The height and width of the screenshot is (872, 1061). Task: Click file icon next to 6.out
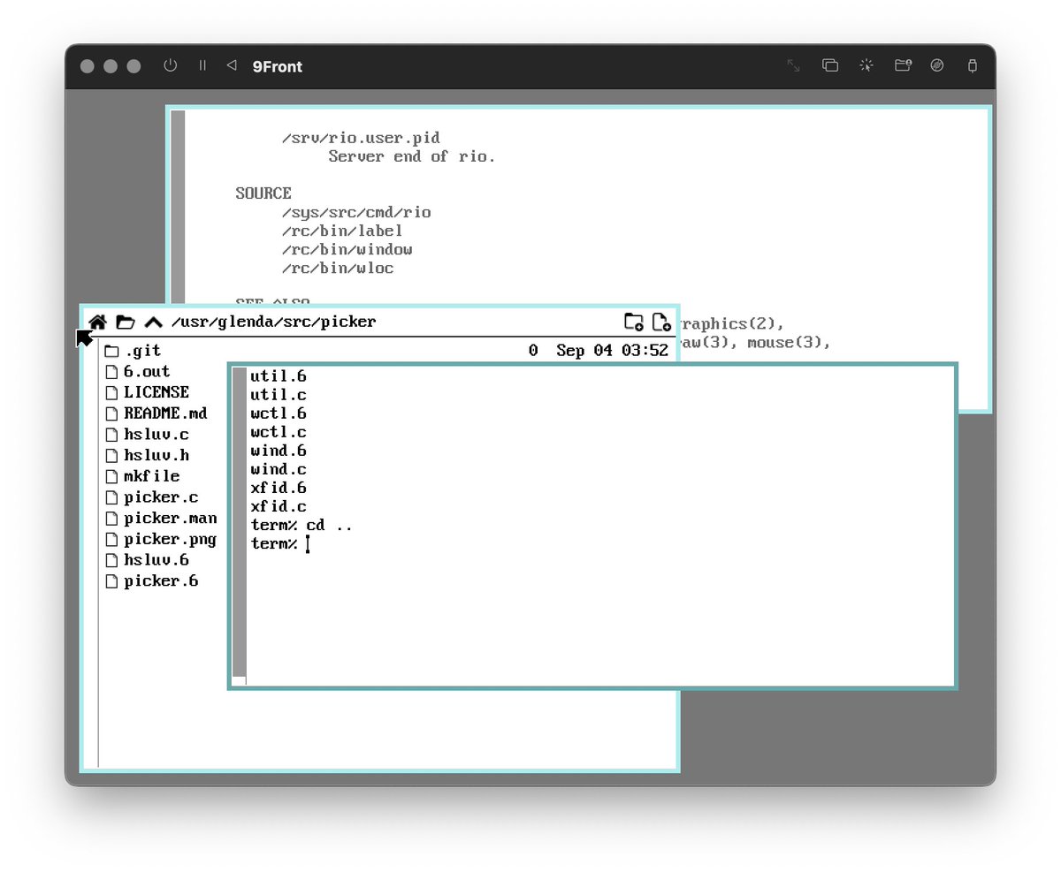pyautogui.click(x=111, y=372)
